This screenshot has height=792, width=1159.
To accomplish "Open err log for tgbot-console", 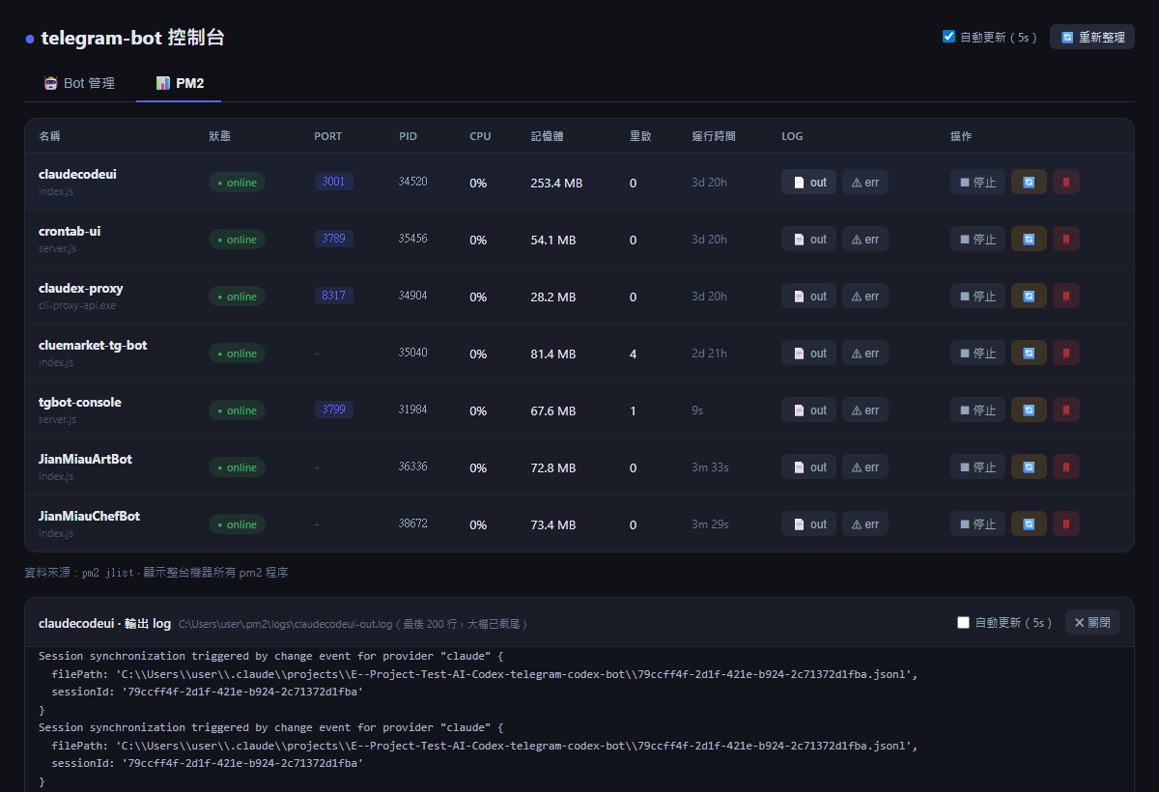I will coord(865,410).
